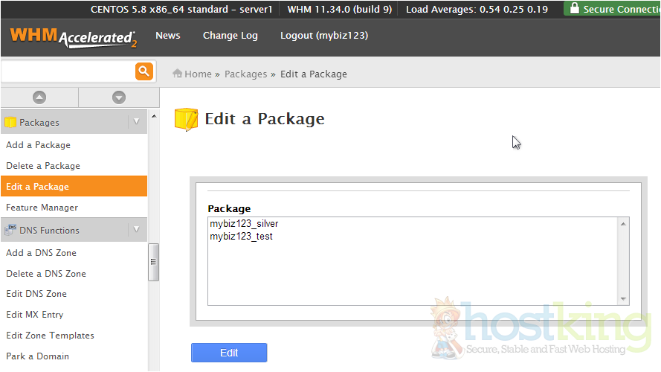Click the sidebar scroll-up arrow icon
The height and width of the screenshot is (372, 661).
(39, 97)
